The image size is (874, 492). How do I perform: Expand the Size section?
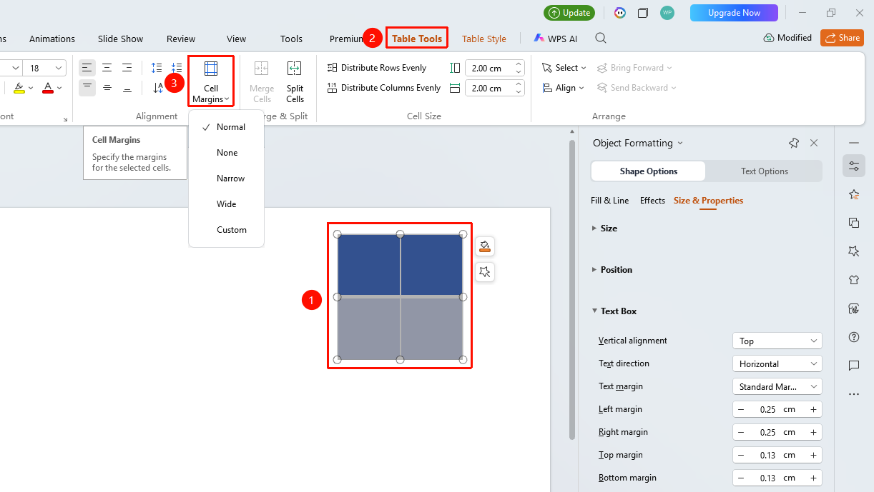tap(594, 229)
